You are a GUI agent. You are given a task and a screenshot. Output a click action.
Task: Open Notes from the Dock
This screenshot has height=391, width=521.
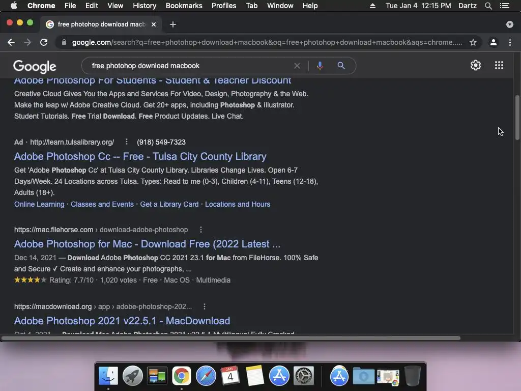tap(255, 376)
